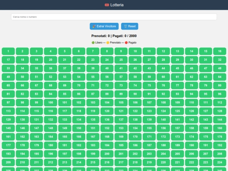Choose ticket 219
This screenshot has width=228, height=171.
pyautogui.click(x=149, y=163)
